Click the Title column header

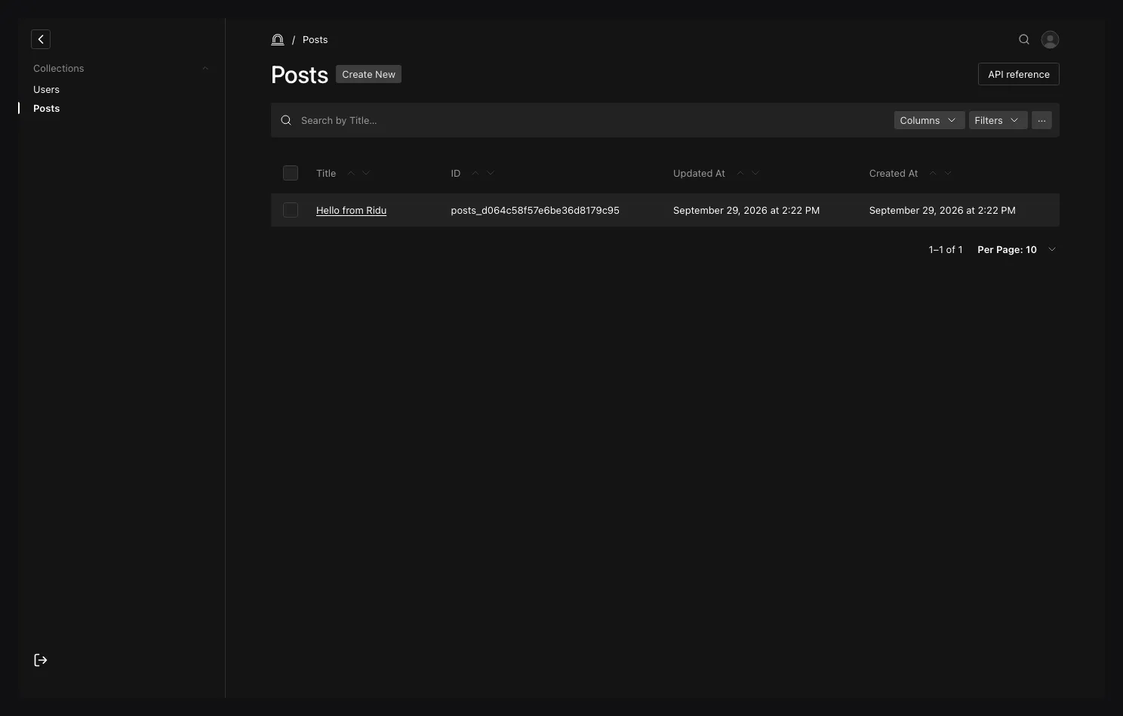pyautogui.click(x=326, y=173)
